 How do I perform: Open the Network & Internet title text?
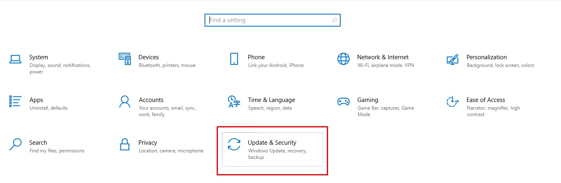[x=383, y=57]
